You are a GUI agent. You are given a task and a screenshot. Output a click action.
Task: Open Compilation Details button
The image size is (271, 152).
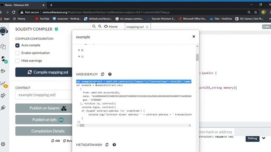(x=44, y=131)
